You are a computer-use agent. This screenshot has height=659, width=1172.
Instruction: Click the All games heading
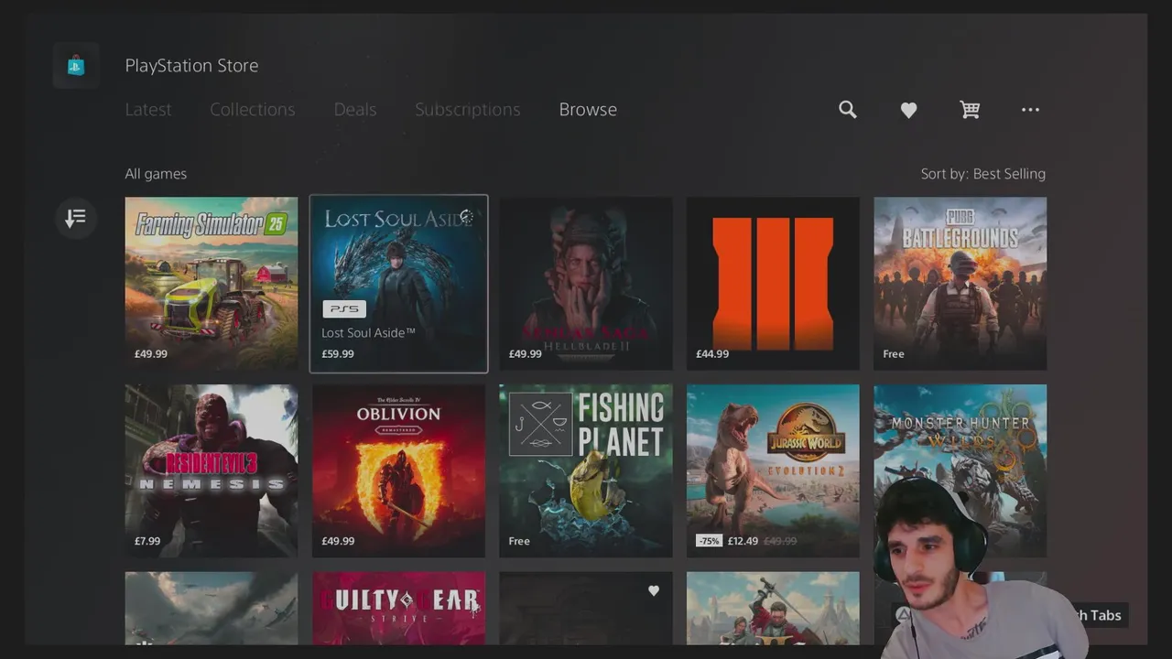pyautogui.click(x=156, y=174)
